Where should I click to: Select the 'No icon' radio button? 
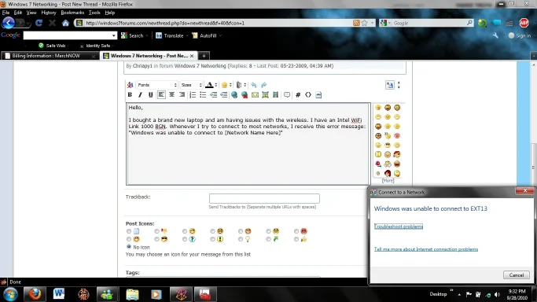tap(129, 246)
